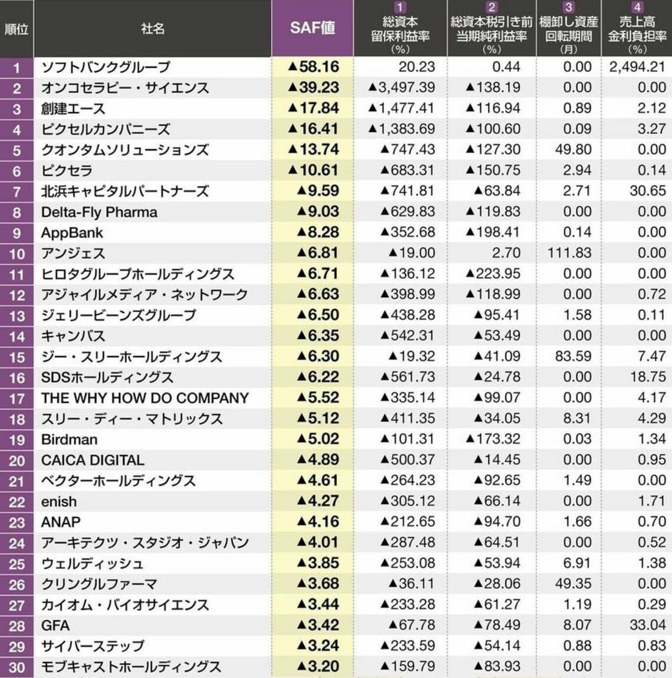672x678 pixels.
Task: Click the AppBank company name
Action: (72, 233)
